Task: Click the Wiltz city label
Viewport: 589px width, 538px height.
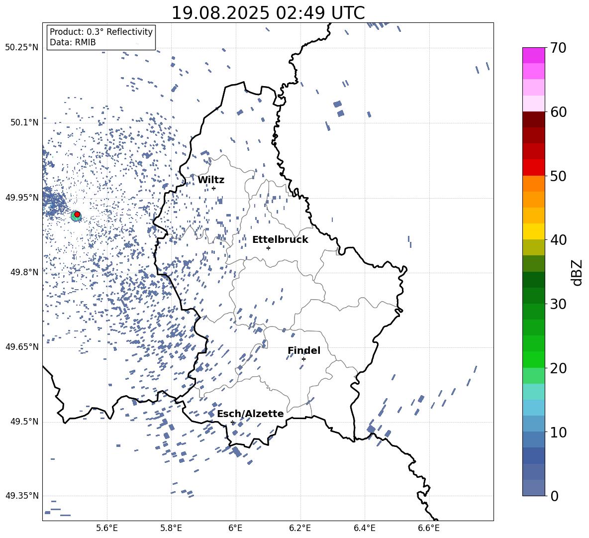Action: point(211,180)
